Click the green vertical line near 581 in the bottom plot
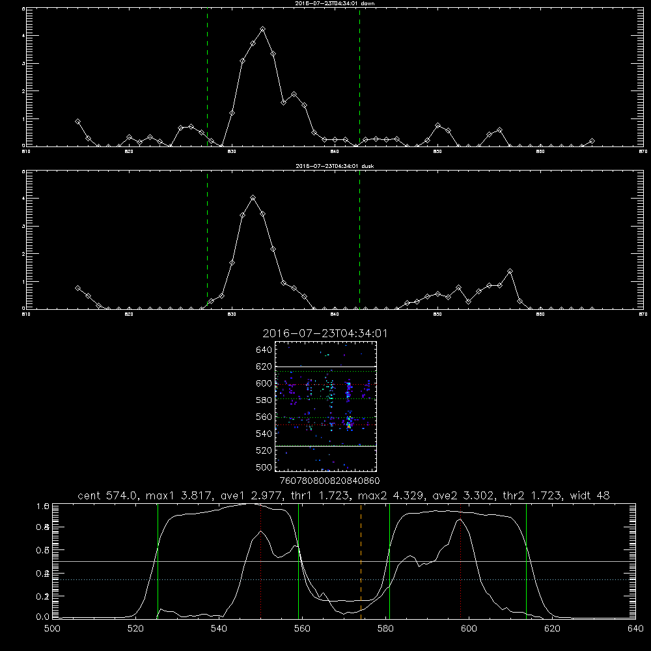 click(x=389, y=561)
